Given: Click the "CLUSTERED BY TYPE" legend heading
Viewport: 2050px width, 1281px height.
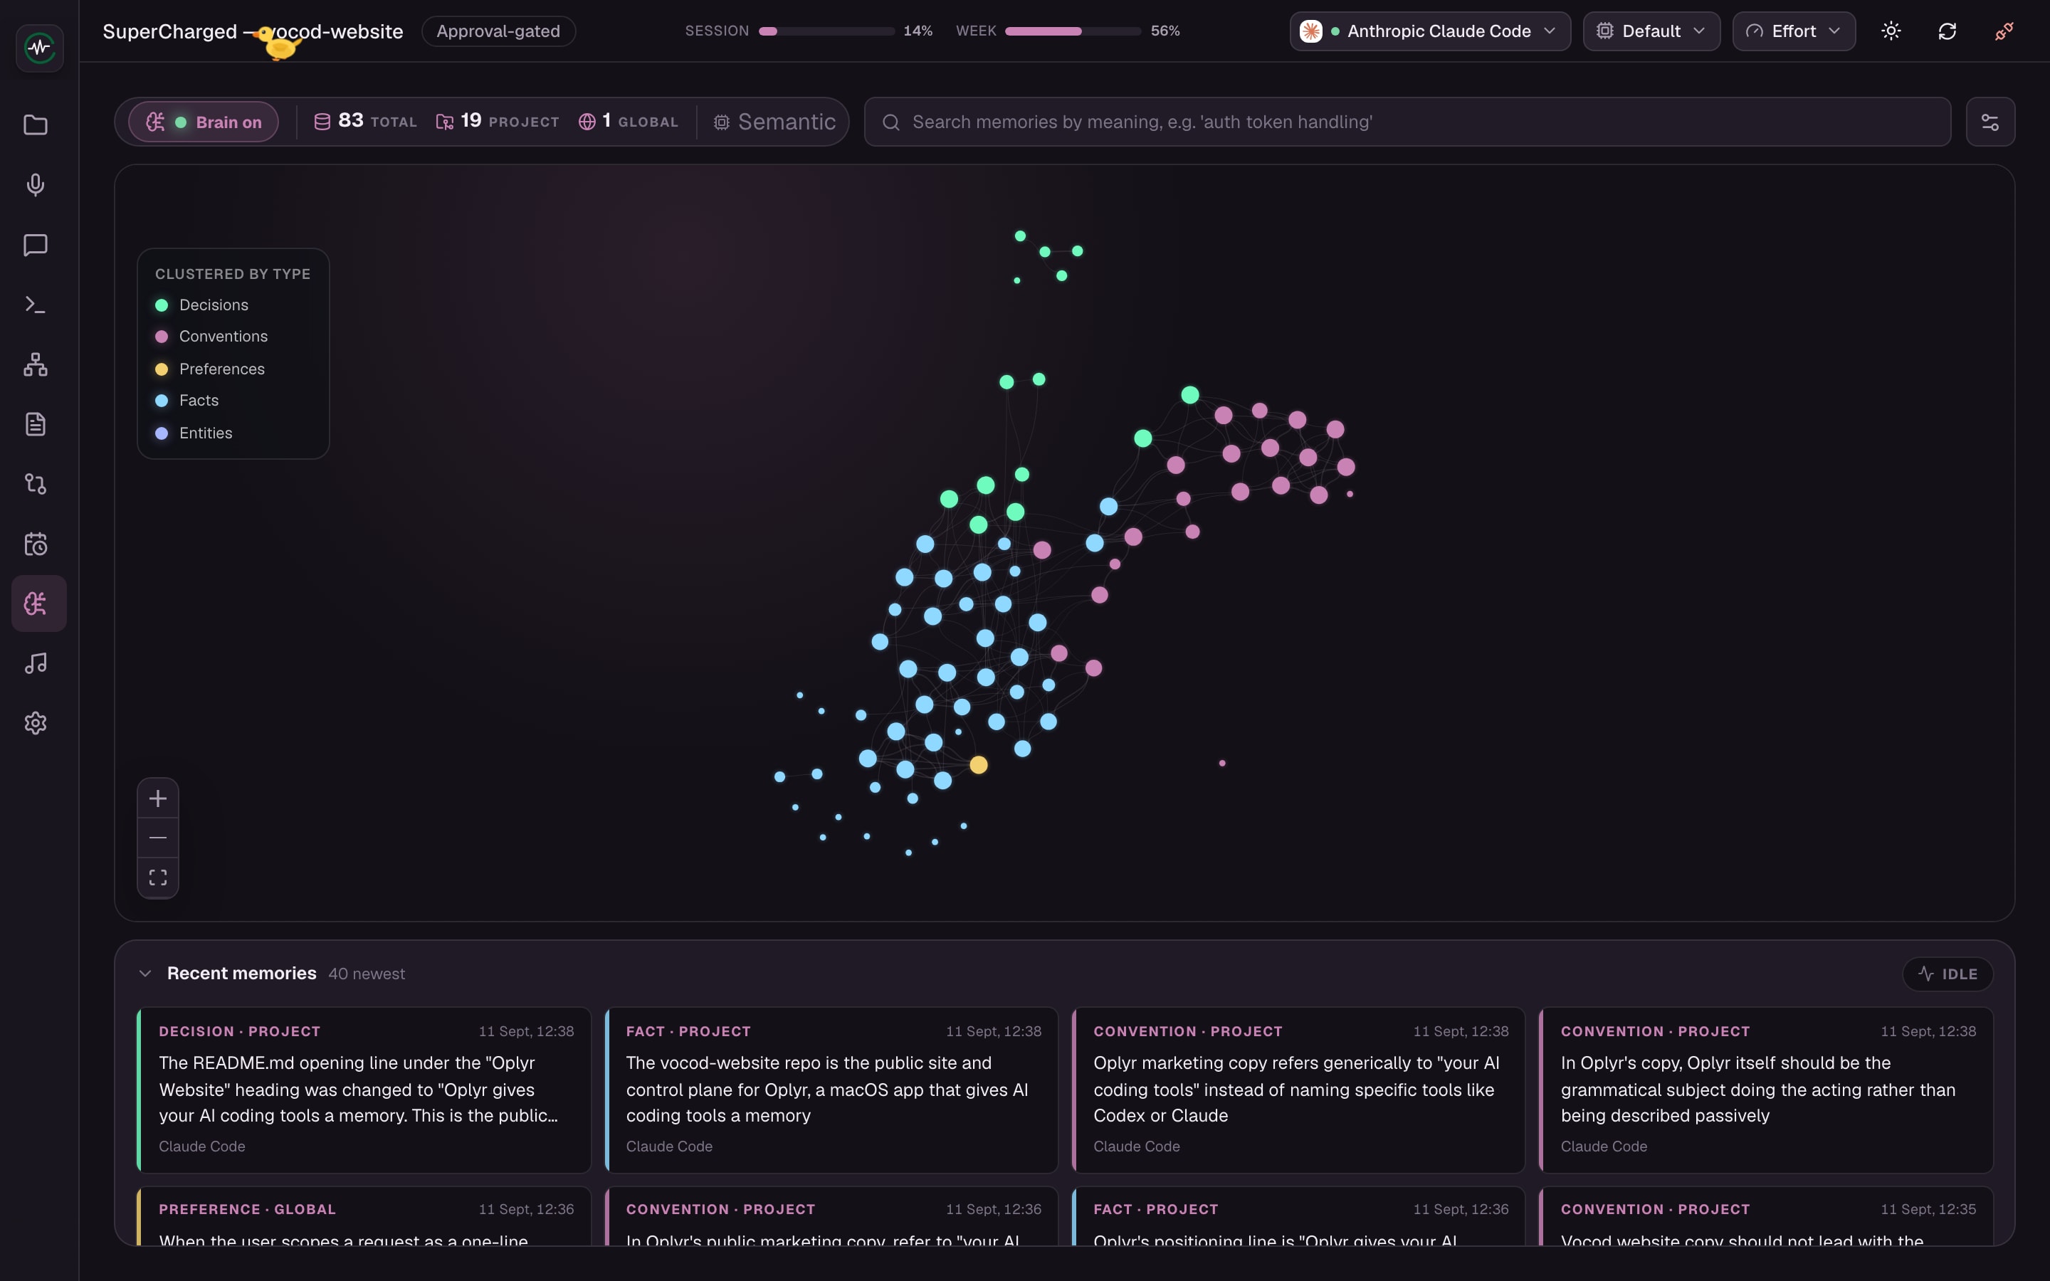Looking at the screenshot, I should point(233,274).
